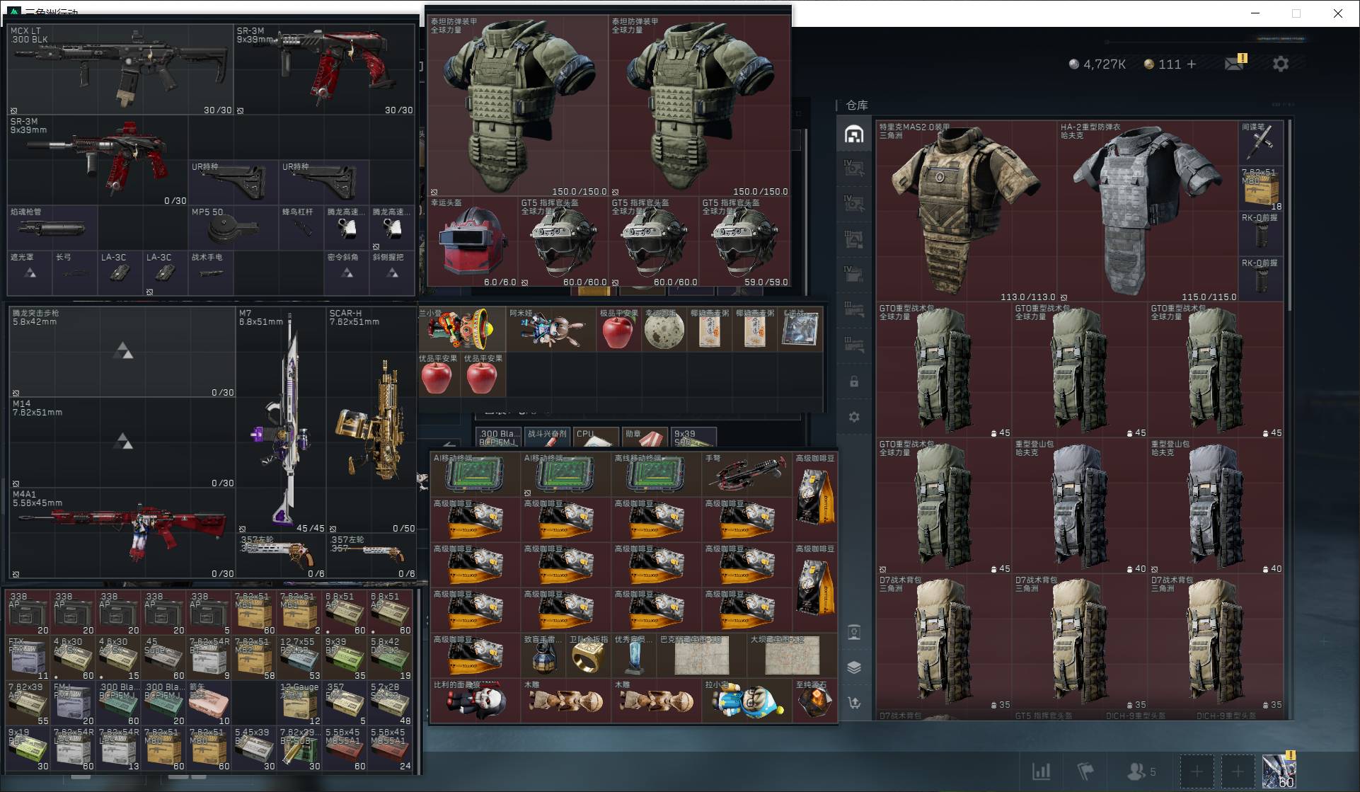Image resolution: width=1360 pixels, height=792 pixels.
Task: Click the cart sort icon at sidebar bottom
Action: 854,703
